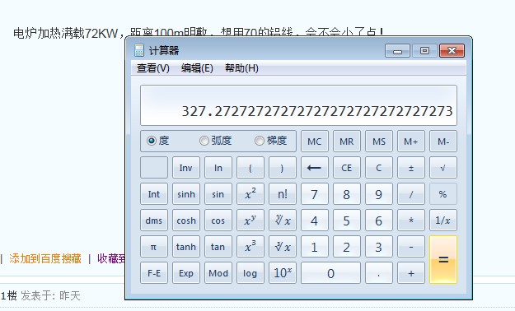Click the CE clear entry button
The height and width of the screenshot is (311, 515).
click(347, 168)
